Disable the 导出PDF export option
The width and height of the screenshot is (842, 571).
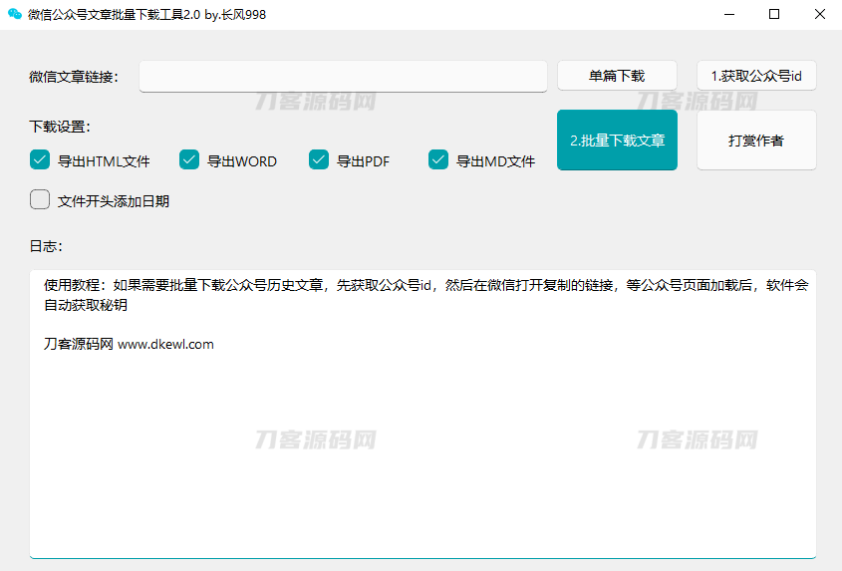tap(319, 159)
